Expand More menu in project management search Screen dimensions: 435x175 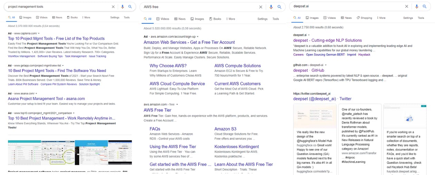pos(86,17)
